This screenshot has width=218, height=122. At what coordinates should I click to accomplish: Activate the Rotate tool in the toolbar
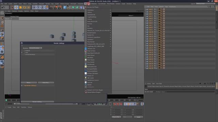[25, 7]
